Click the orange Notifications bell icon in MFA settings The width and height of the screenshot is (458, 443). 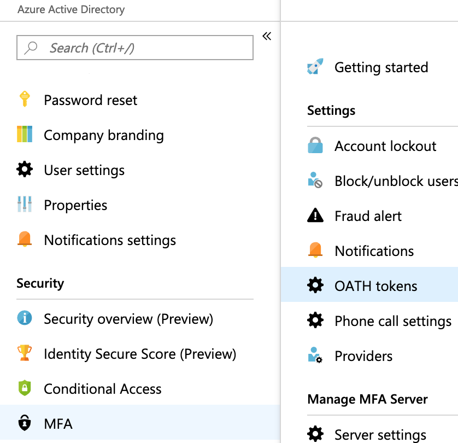click(x=315, y=250)
